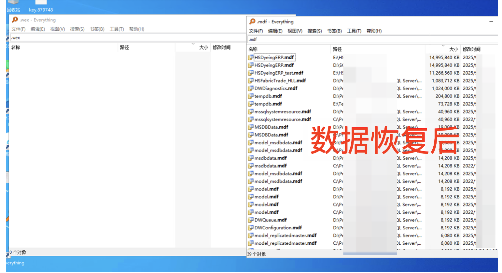This screenshot has width=502, height=273.
Task: Open the 文件(F) menu in .mdf window
Action: (x=256, y=31)
